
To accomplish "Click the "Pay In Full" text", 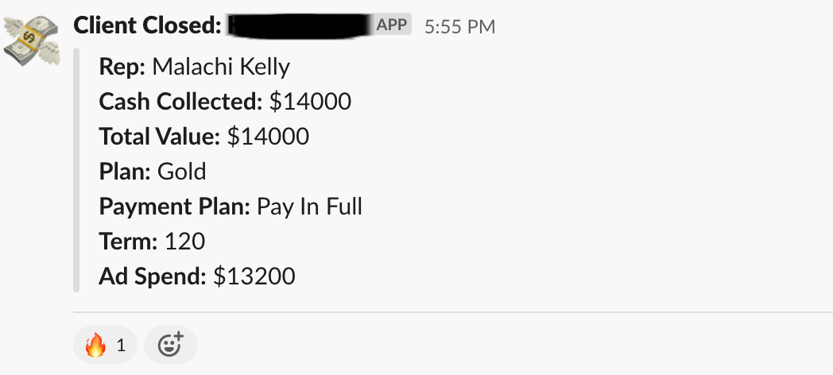I will pos(309,207).
